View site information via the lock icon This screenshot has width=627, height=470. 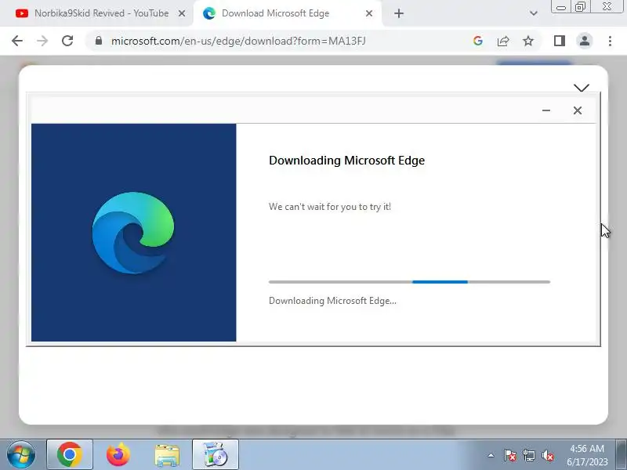click(99, 41)
